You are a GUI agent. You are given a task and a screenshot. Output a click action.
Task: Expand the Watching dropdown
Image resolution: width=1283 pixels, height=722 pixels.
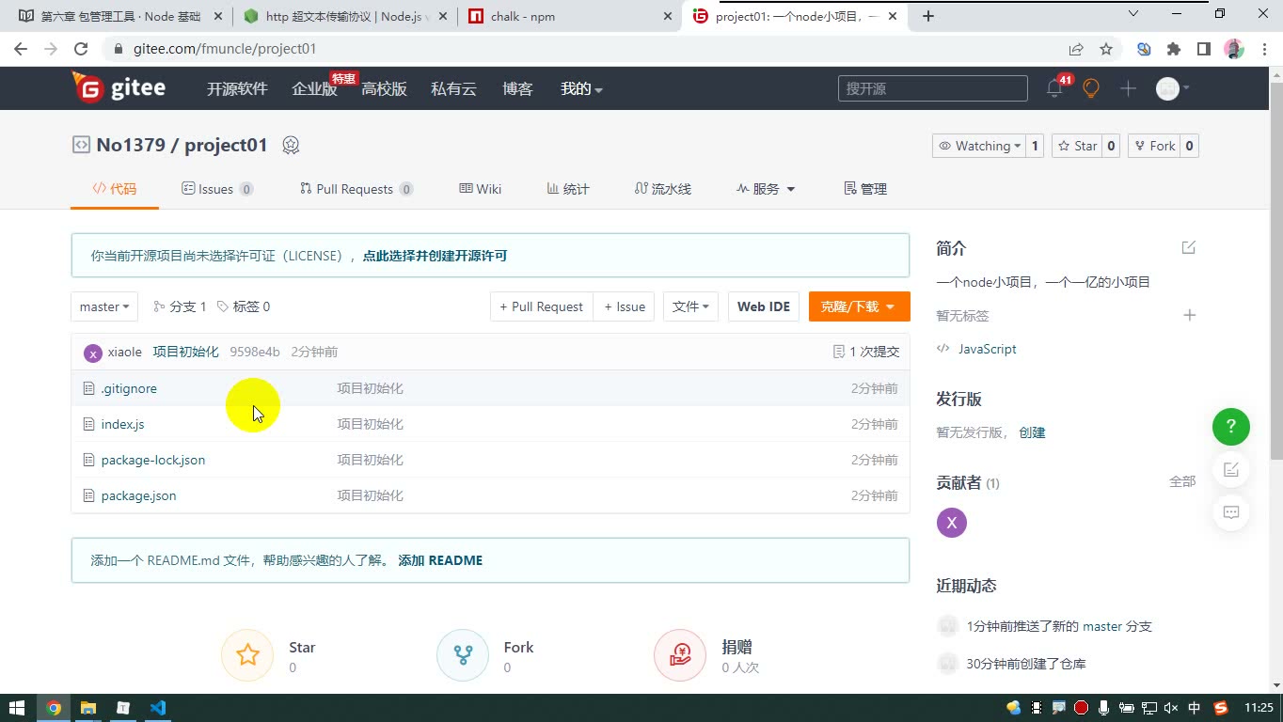(x=979, y=146)
